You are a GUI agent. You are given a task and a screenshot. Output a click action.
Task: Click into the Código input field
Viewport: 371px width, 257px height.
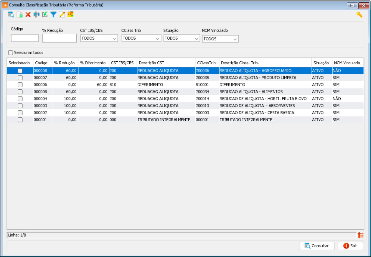[25, 38]
